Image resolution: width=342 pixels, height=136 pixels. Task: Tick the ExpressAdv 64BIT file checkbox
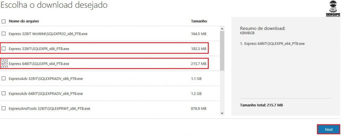click(4, 94)
